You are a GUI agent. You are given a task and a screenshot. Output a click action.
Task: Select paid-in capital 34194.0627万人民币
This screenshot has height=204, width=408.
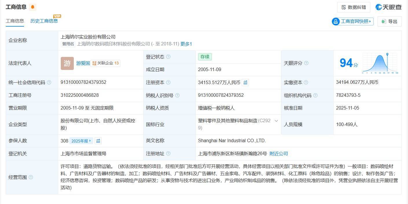pyautogui.click(x=357, y=82)
